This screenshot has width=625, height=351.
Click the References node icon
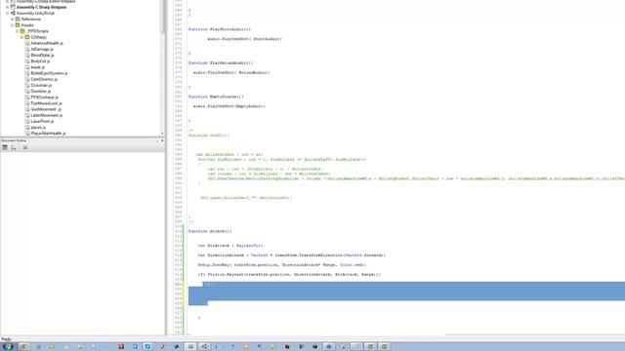pos(18,19)
